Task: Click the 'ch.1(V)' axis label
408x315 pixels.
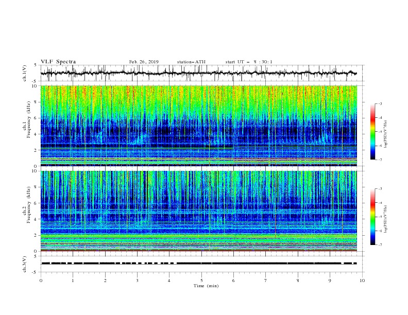Action: pos(25,73)
